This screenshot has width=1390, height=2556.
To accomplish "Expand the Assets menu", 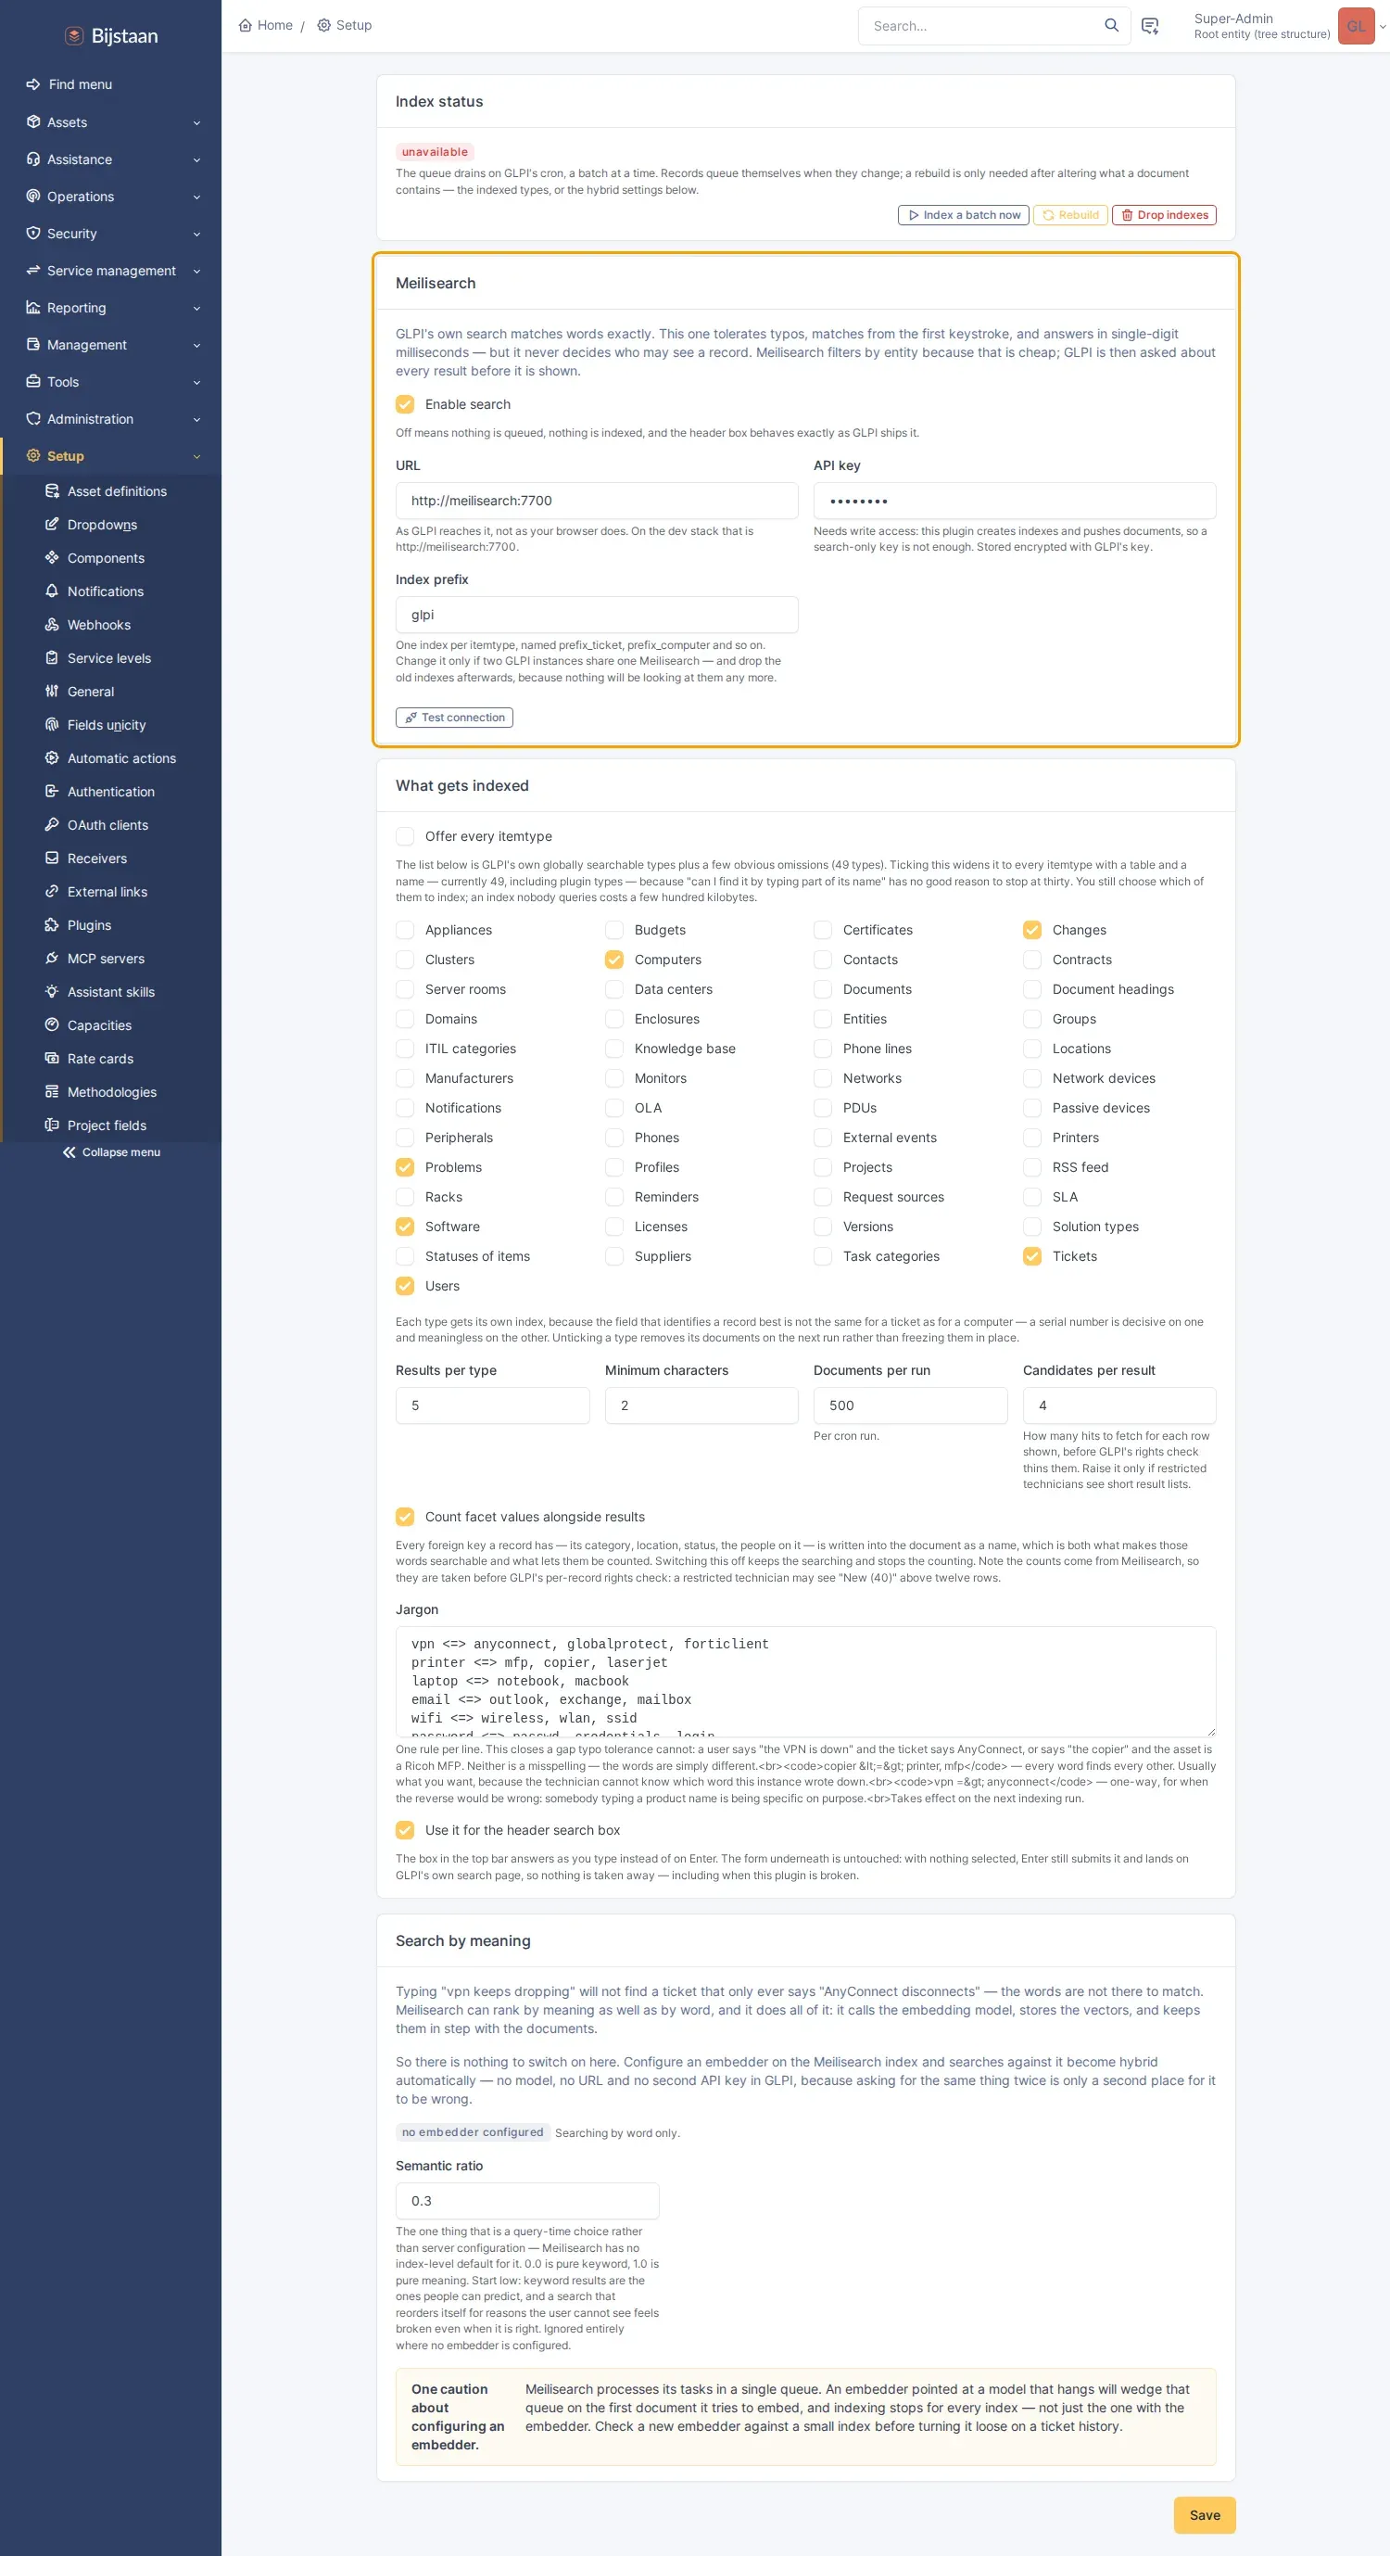I will (x=111, y=123).
